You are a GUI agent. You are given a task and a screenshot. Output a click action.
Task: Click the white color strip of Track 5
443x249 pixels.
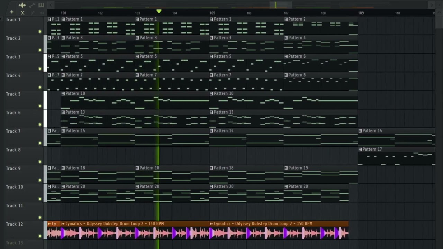pos(45,100)
